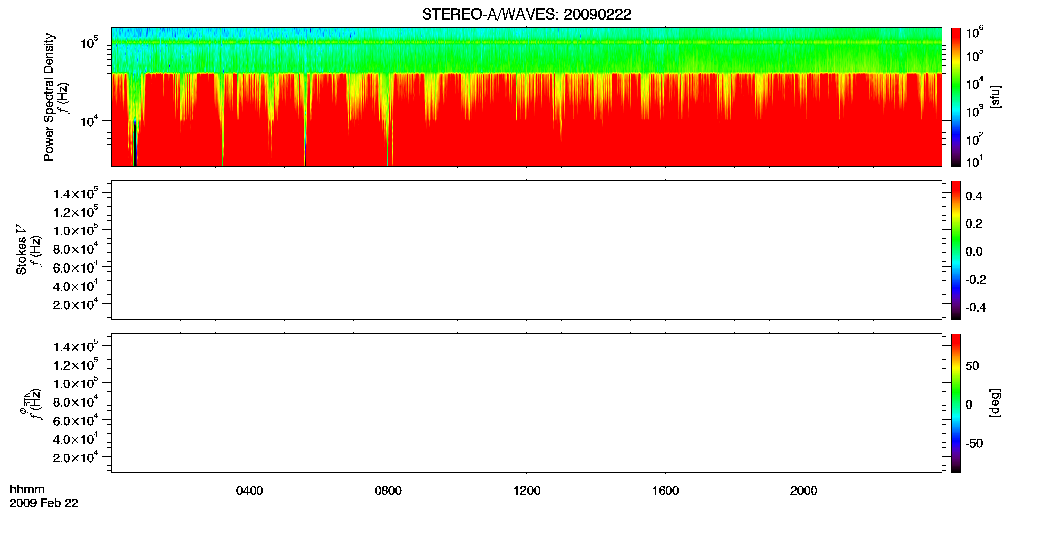Click the power spectral density colorbar

pyautogui.click(x=956, y=97)
